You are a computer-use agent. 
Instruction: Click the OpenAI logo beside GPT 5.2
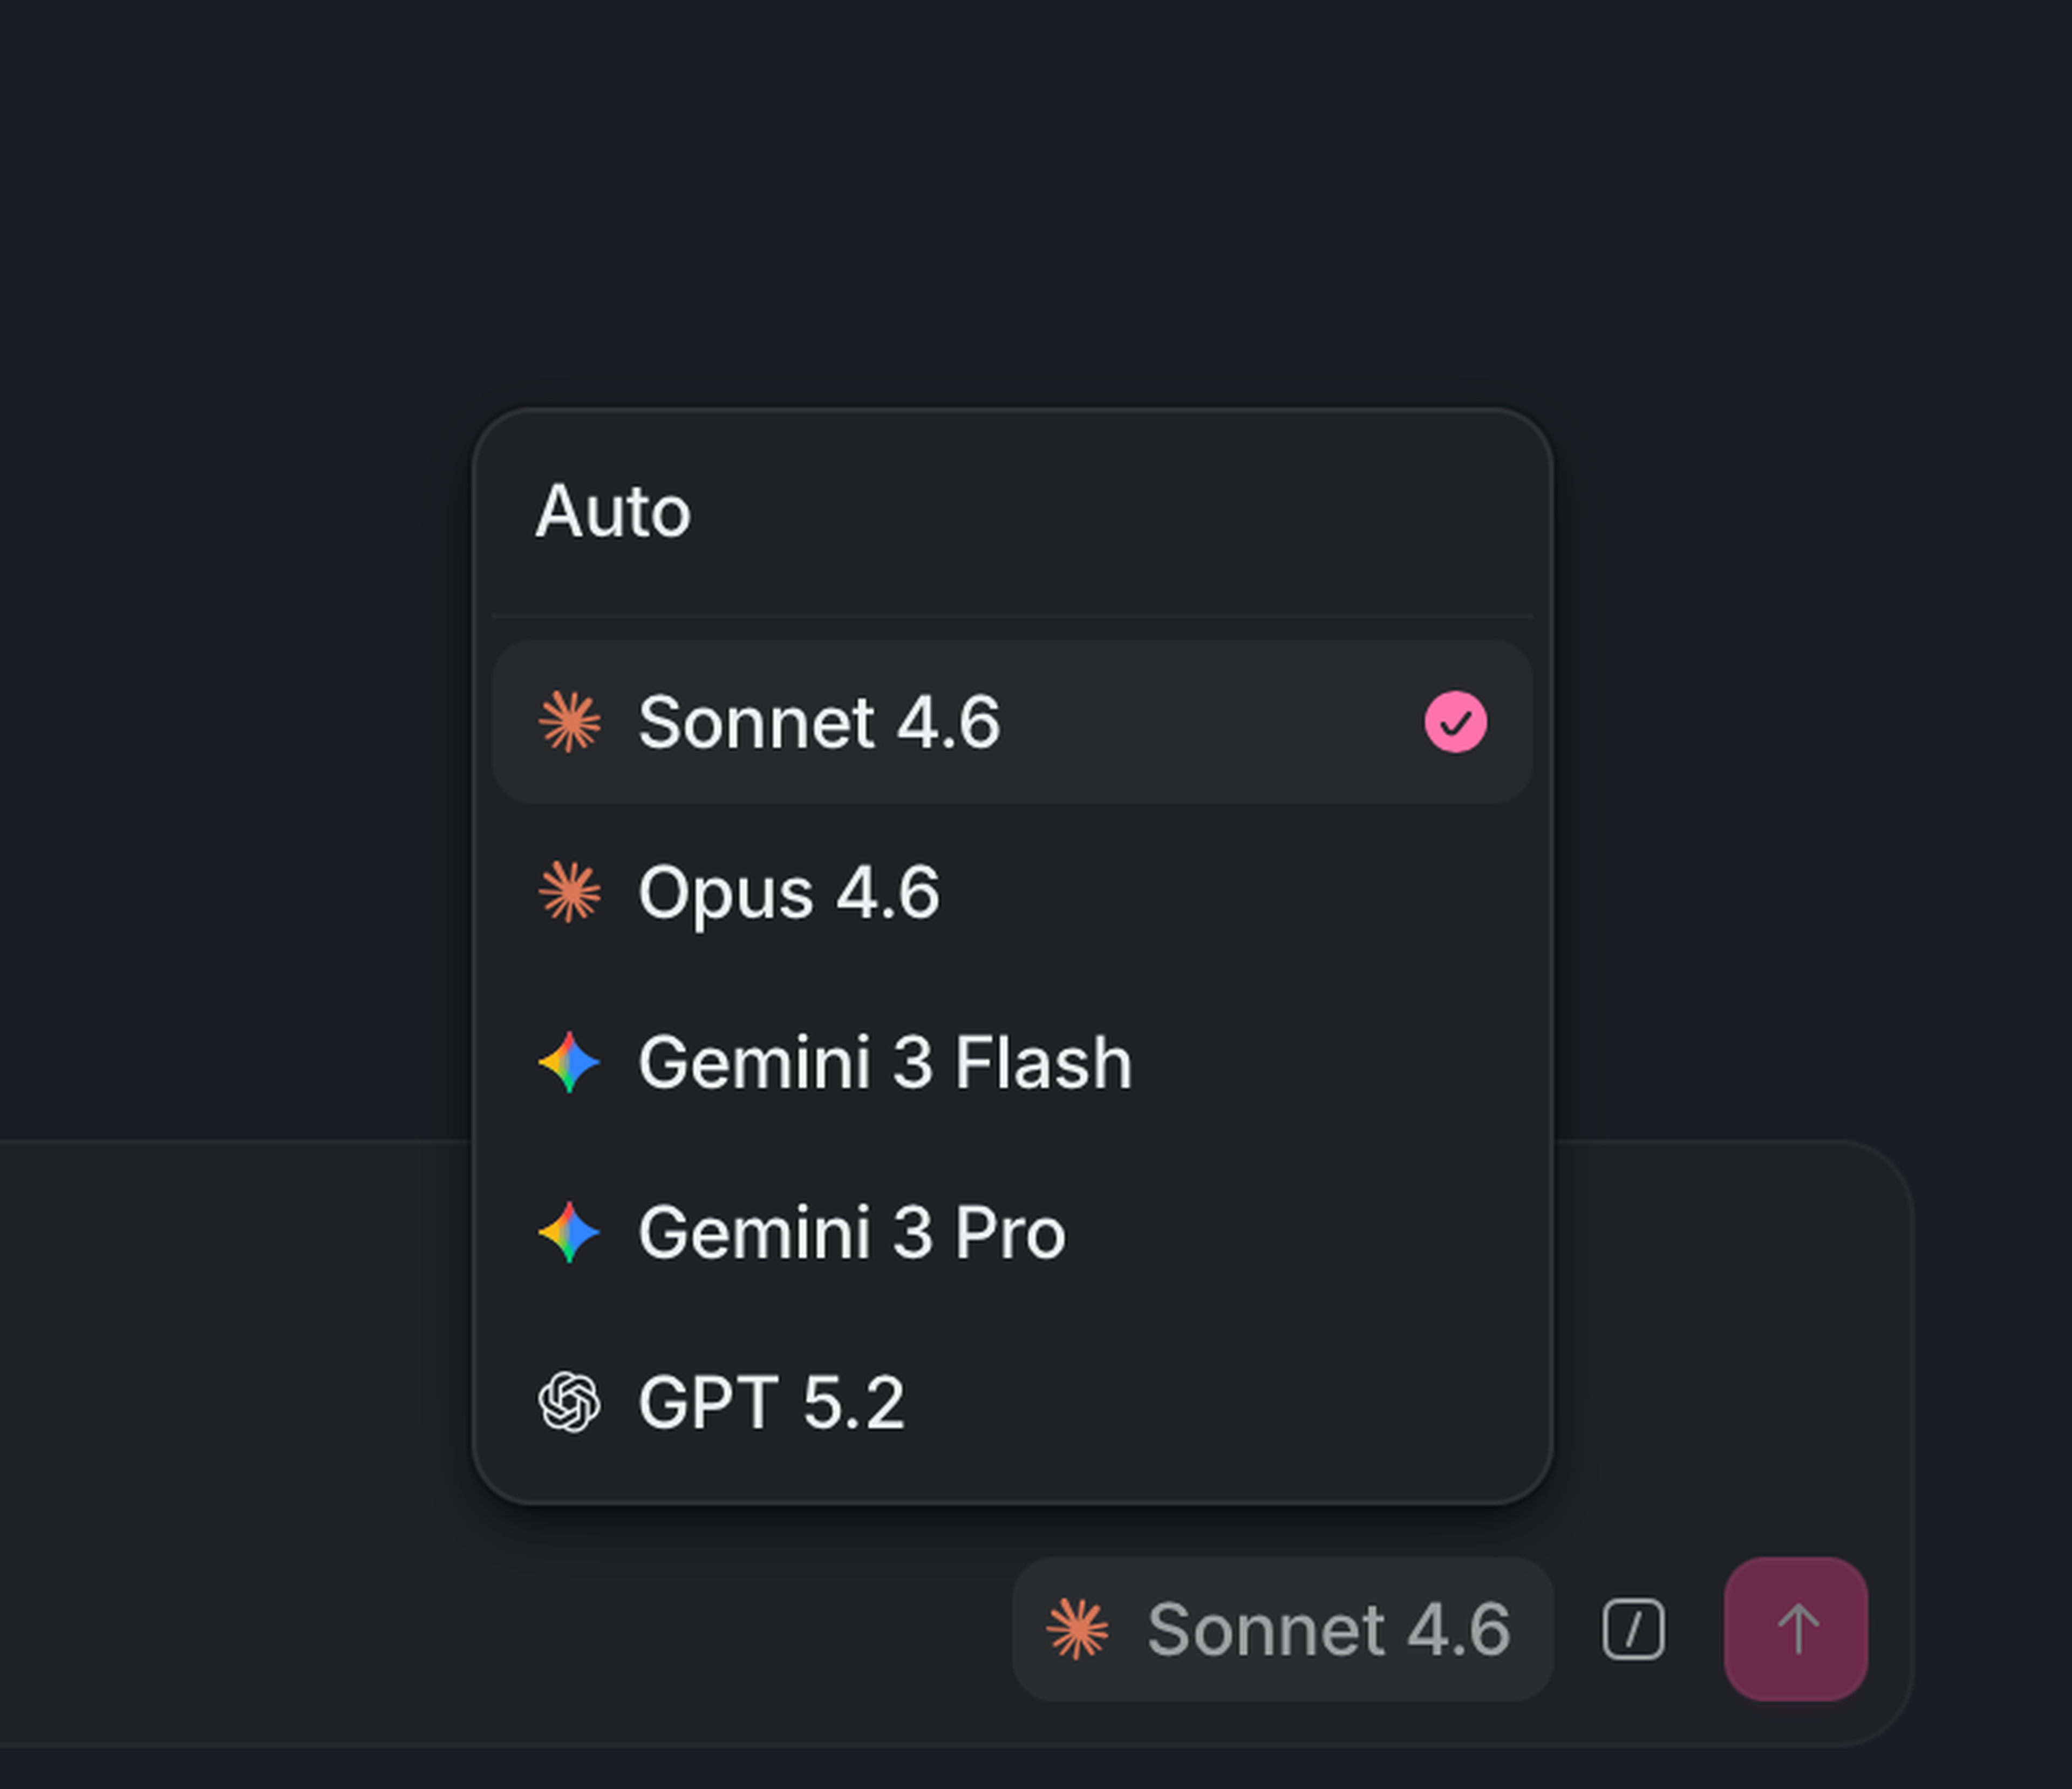coord(569,1402)
